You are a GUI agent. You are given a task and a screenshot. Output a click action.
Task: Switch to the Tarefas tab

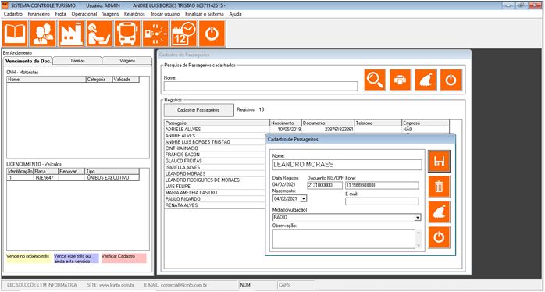point(77,61)
